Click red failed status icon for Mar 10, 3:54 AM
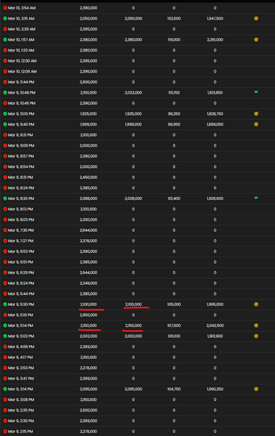The height and width of the screenshot is (436, 275). click(5, 8)
